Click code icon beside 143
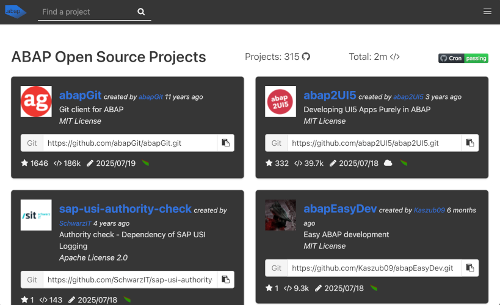Image resolution: width=500 pixels, height=305 pixels. (x=43, y=300)
